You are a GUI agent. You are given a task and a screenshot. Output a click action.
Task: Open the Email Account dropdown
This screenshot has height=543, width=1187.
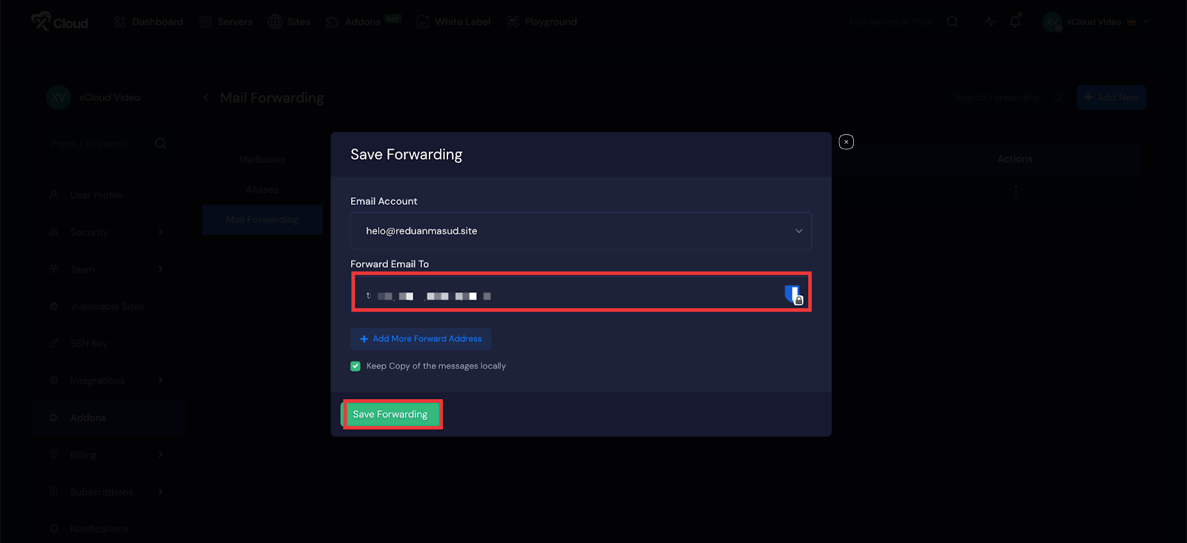[580, 231]
